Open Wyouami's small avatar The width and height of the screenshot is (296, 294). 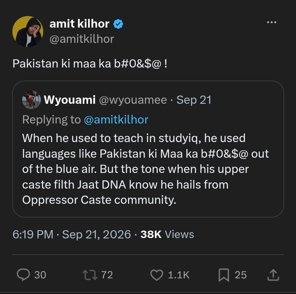pyautogui.click(x=31, y=100)
